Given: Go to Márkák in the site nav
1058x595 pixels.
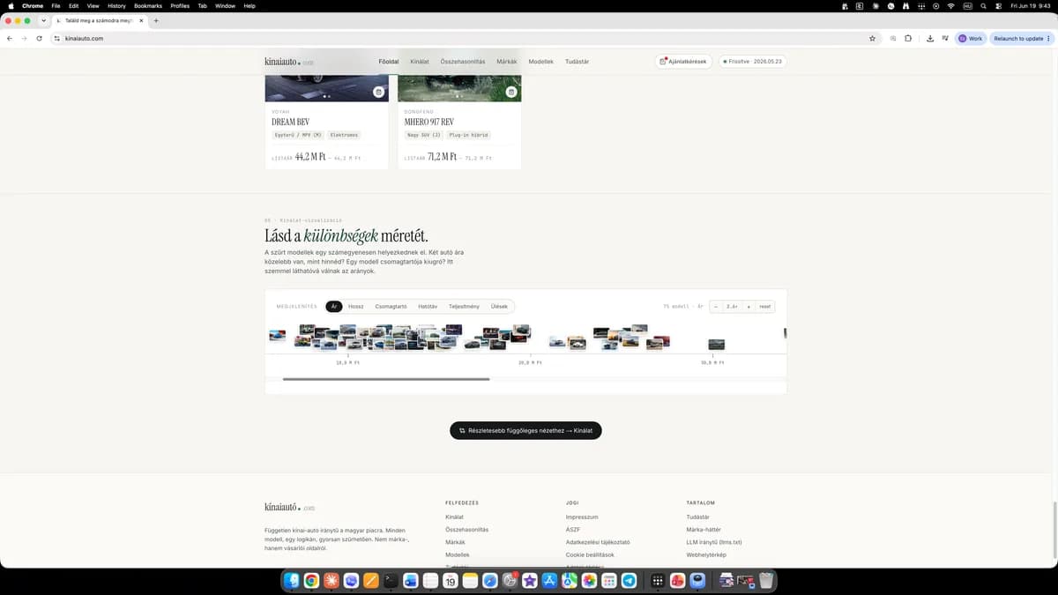Looking at the screenshot, I should (507, 62).
